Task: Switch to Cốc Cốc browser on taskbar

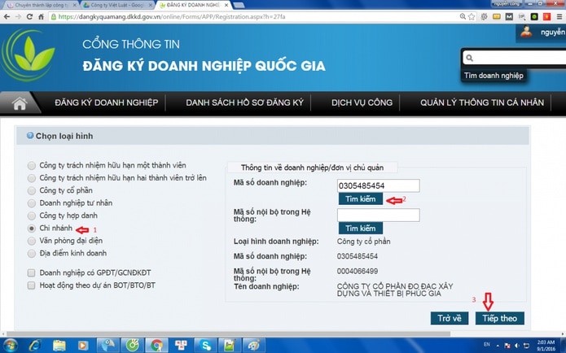Action: click(132, 346)
